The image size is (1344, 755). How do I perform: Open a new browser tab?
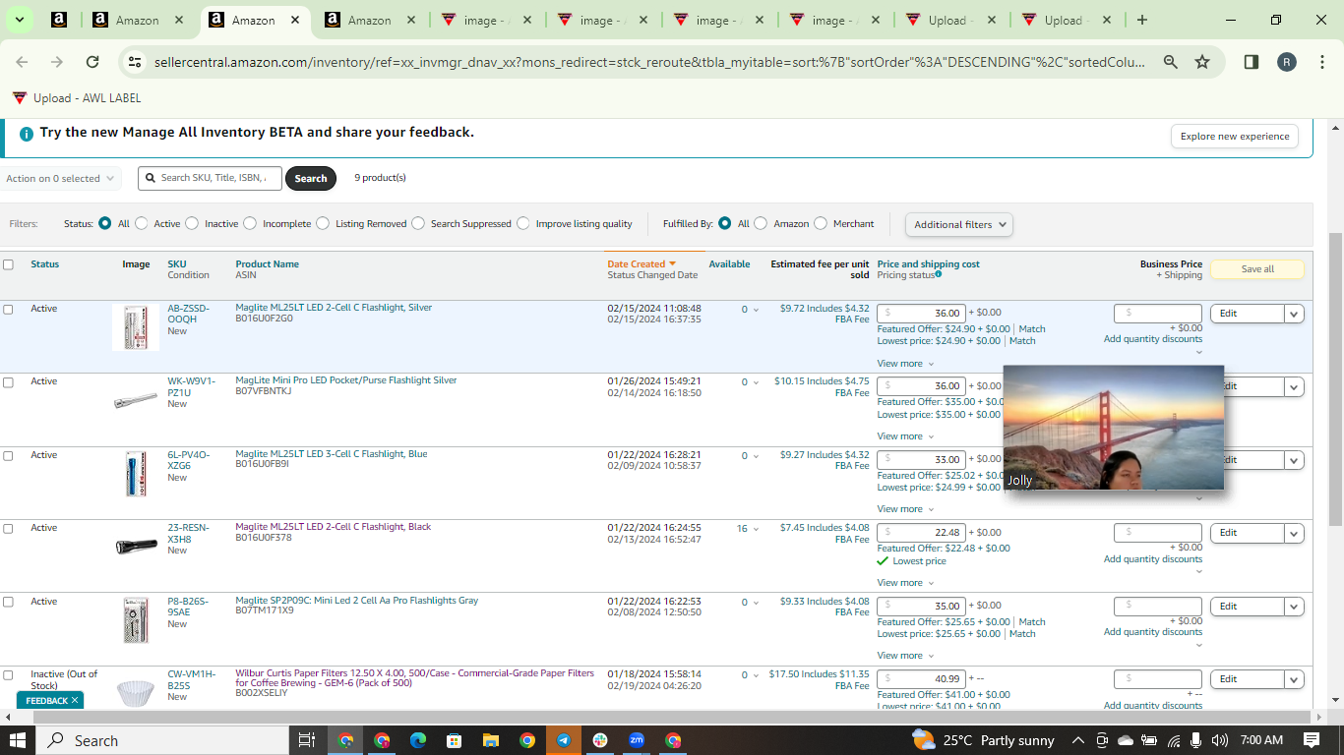pos(1141,20)
